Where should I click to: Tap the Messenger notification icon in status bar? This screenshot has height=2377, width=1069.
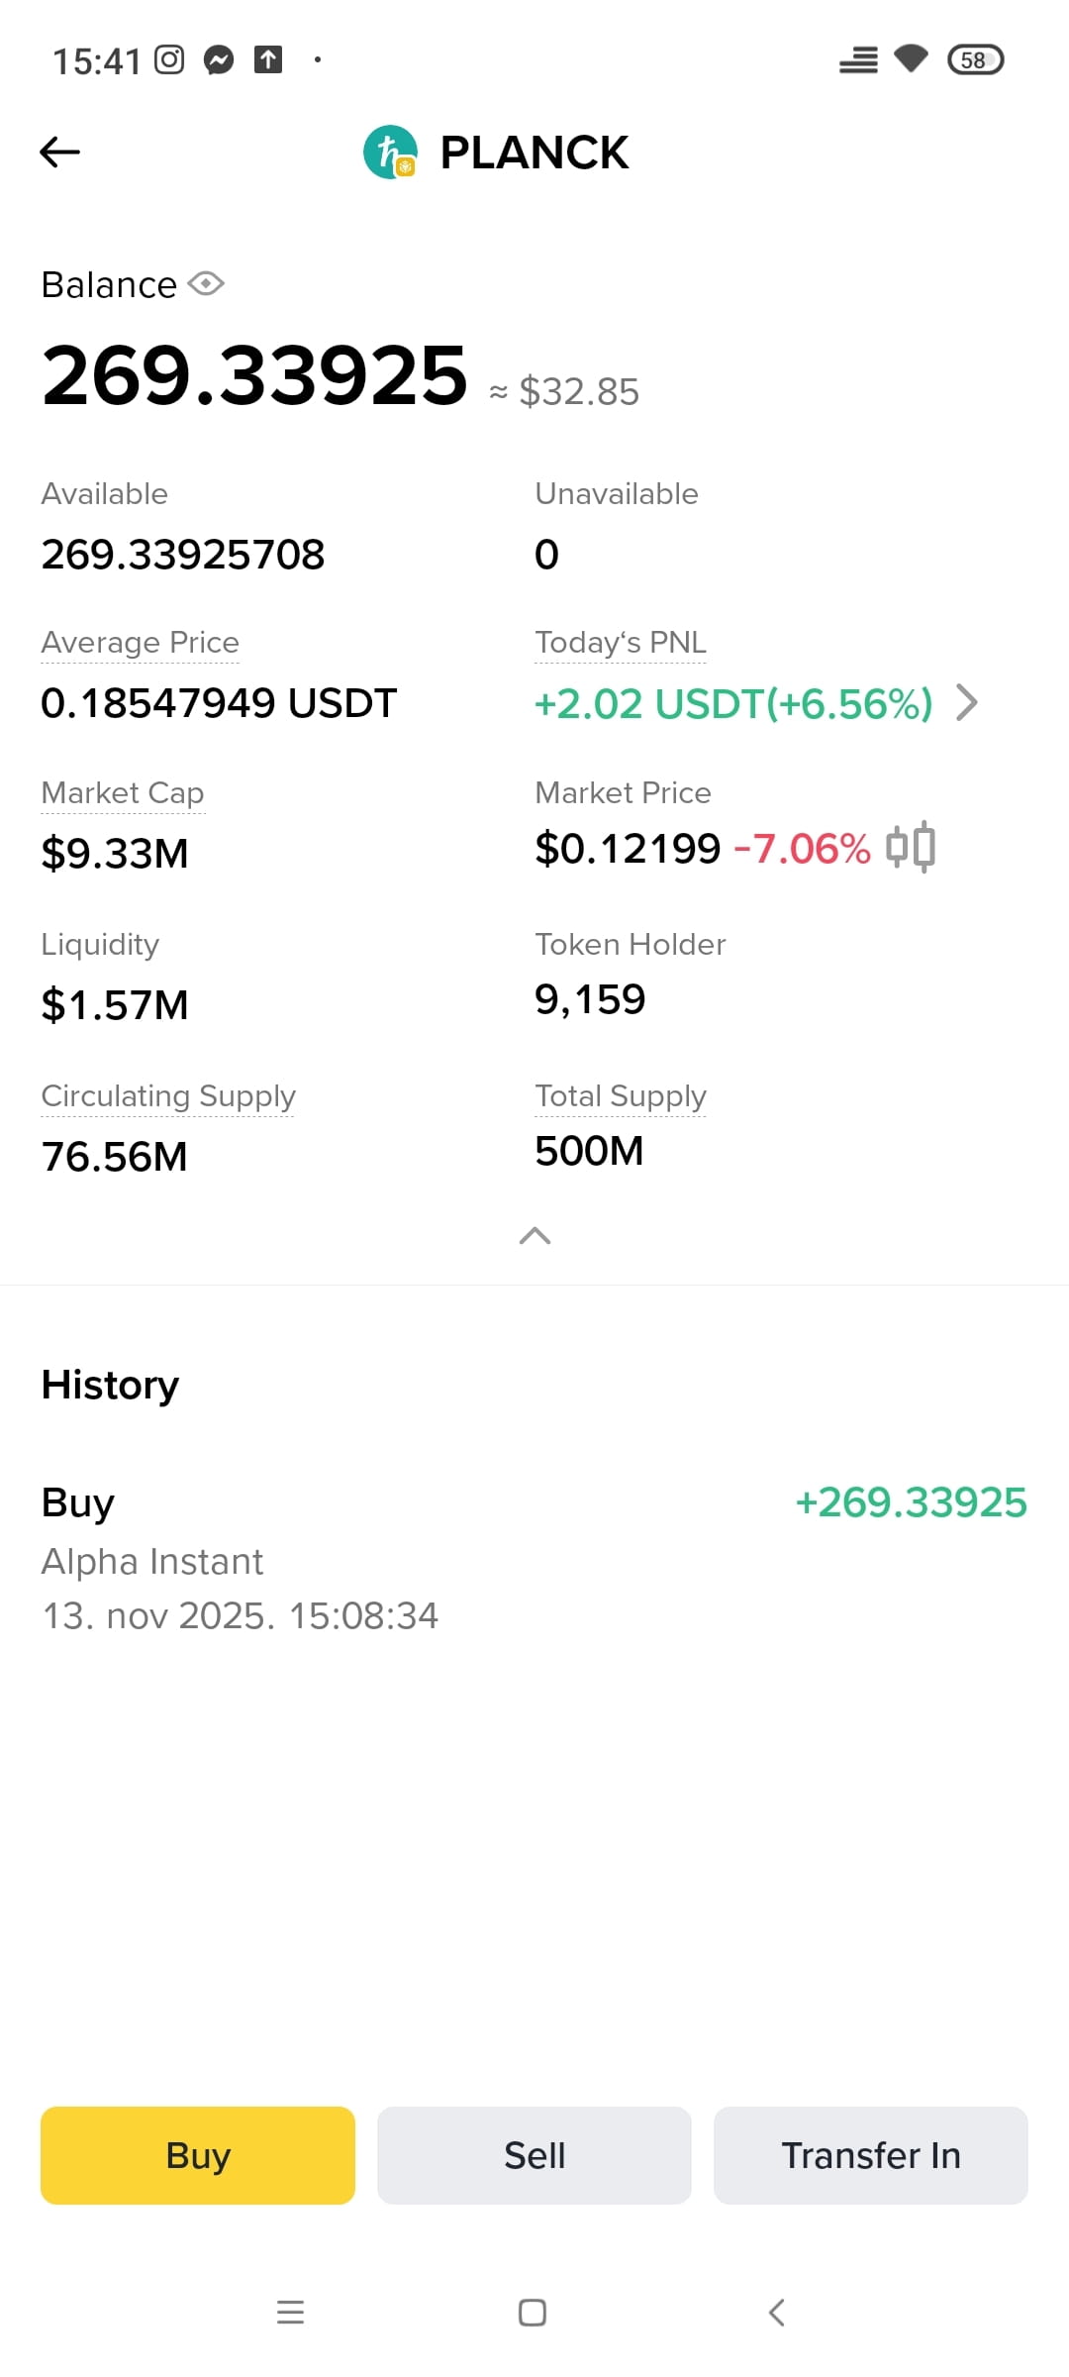219,60
